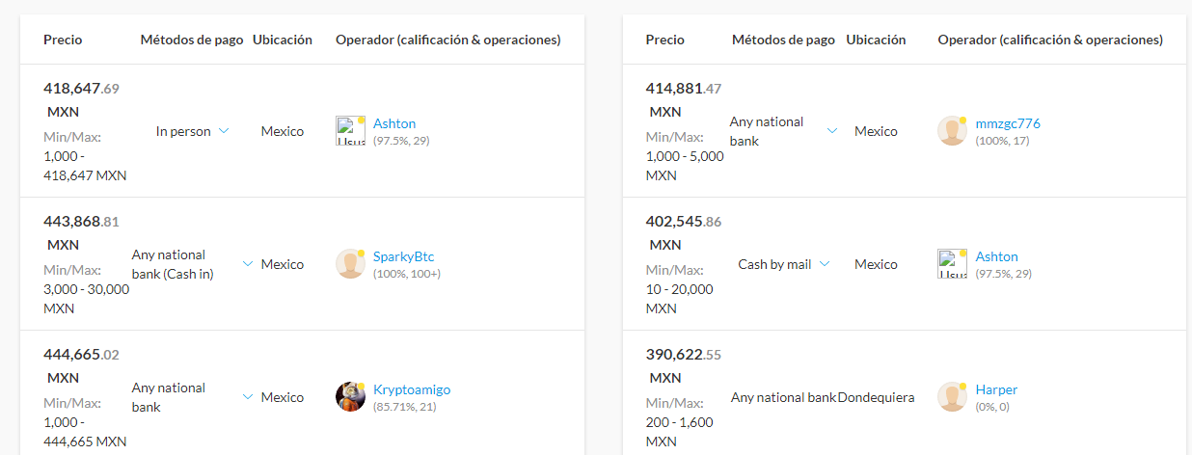This screenshot has height=455, width=1192.
Task: Expand the payment method chevron in Kryptoamigo's offer
Action: tap(248, 397)
